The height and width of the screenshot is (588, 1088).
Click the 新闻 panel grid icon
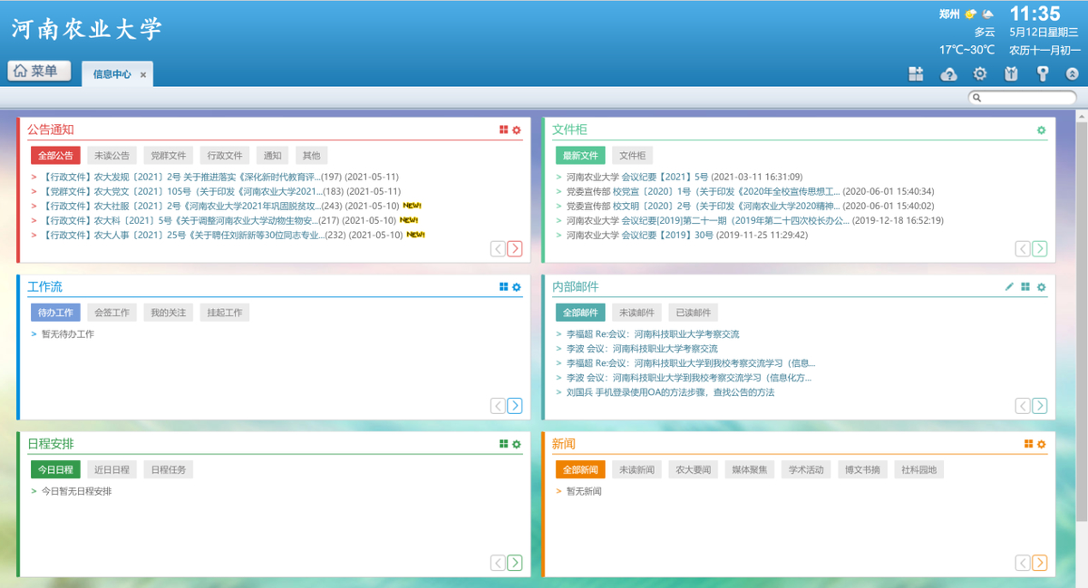1029,444
